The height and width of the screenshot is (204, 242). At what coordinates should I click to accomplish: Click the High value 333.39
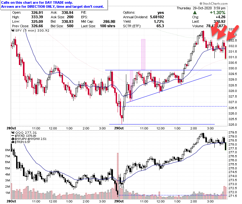click(x=37, y=17)
